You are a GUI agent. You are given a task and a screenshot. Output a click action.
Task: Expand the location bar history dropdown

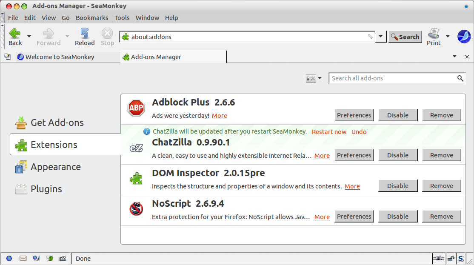tap(380, 37)
